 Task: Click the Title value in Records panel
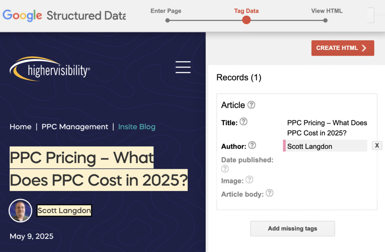(327, 128)
